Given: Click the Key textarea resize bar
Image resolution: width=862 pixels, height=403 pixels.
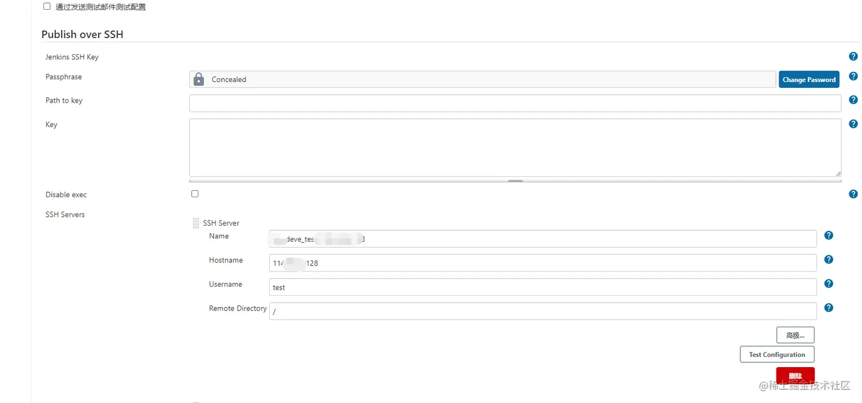Looking at the screenshot, I should click(515, 180).
